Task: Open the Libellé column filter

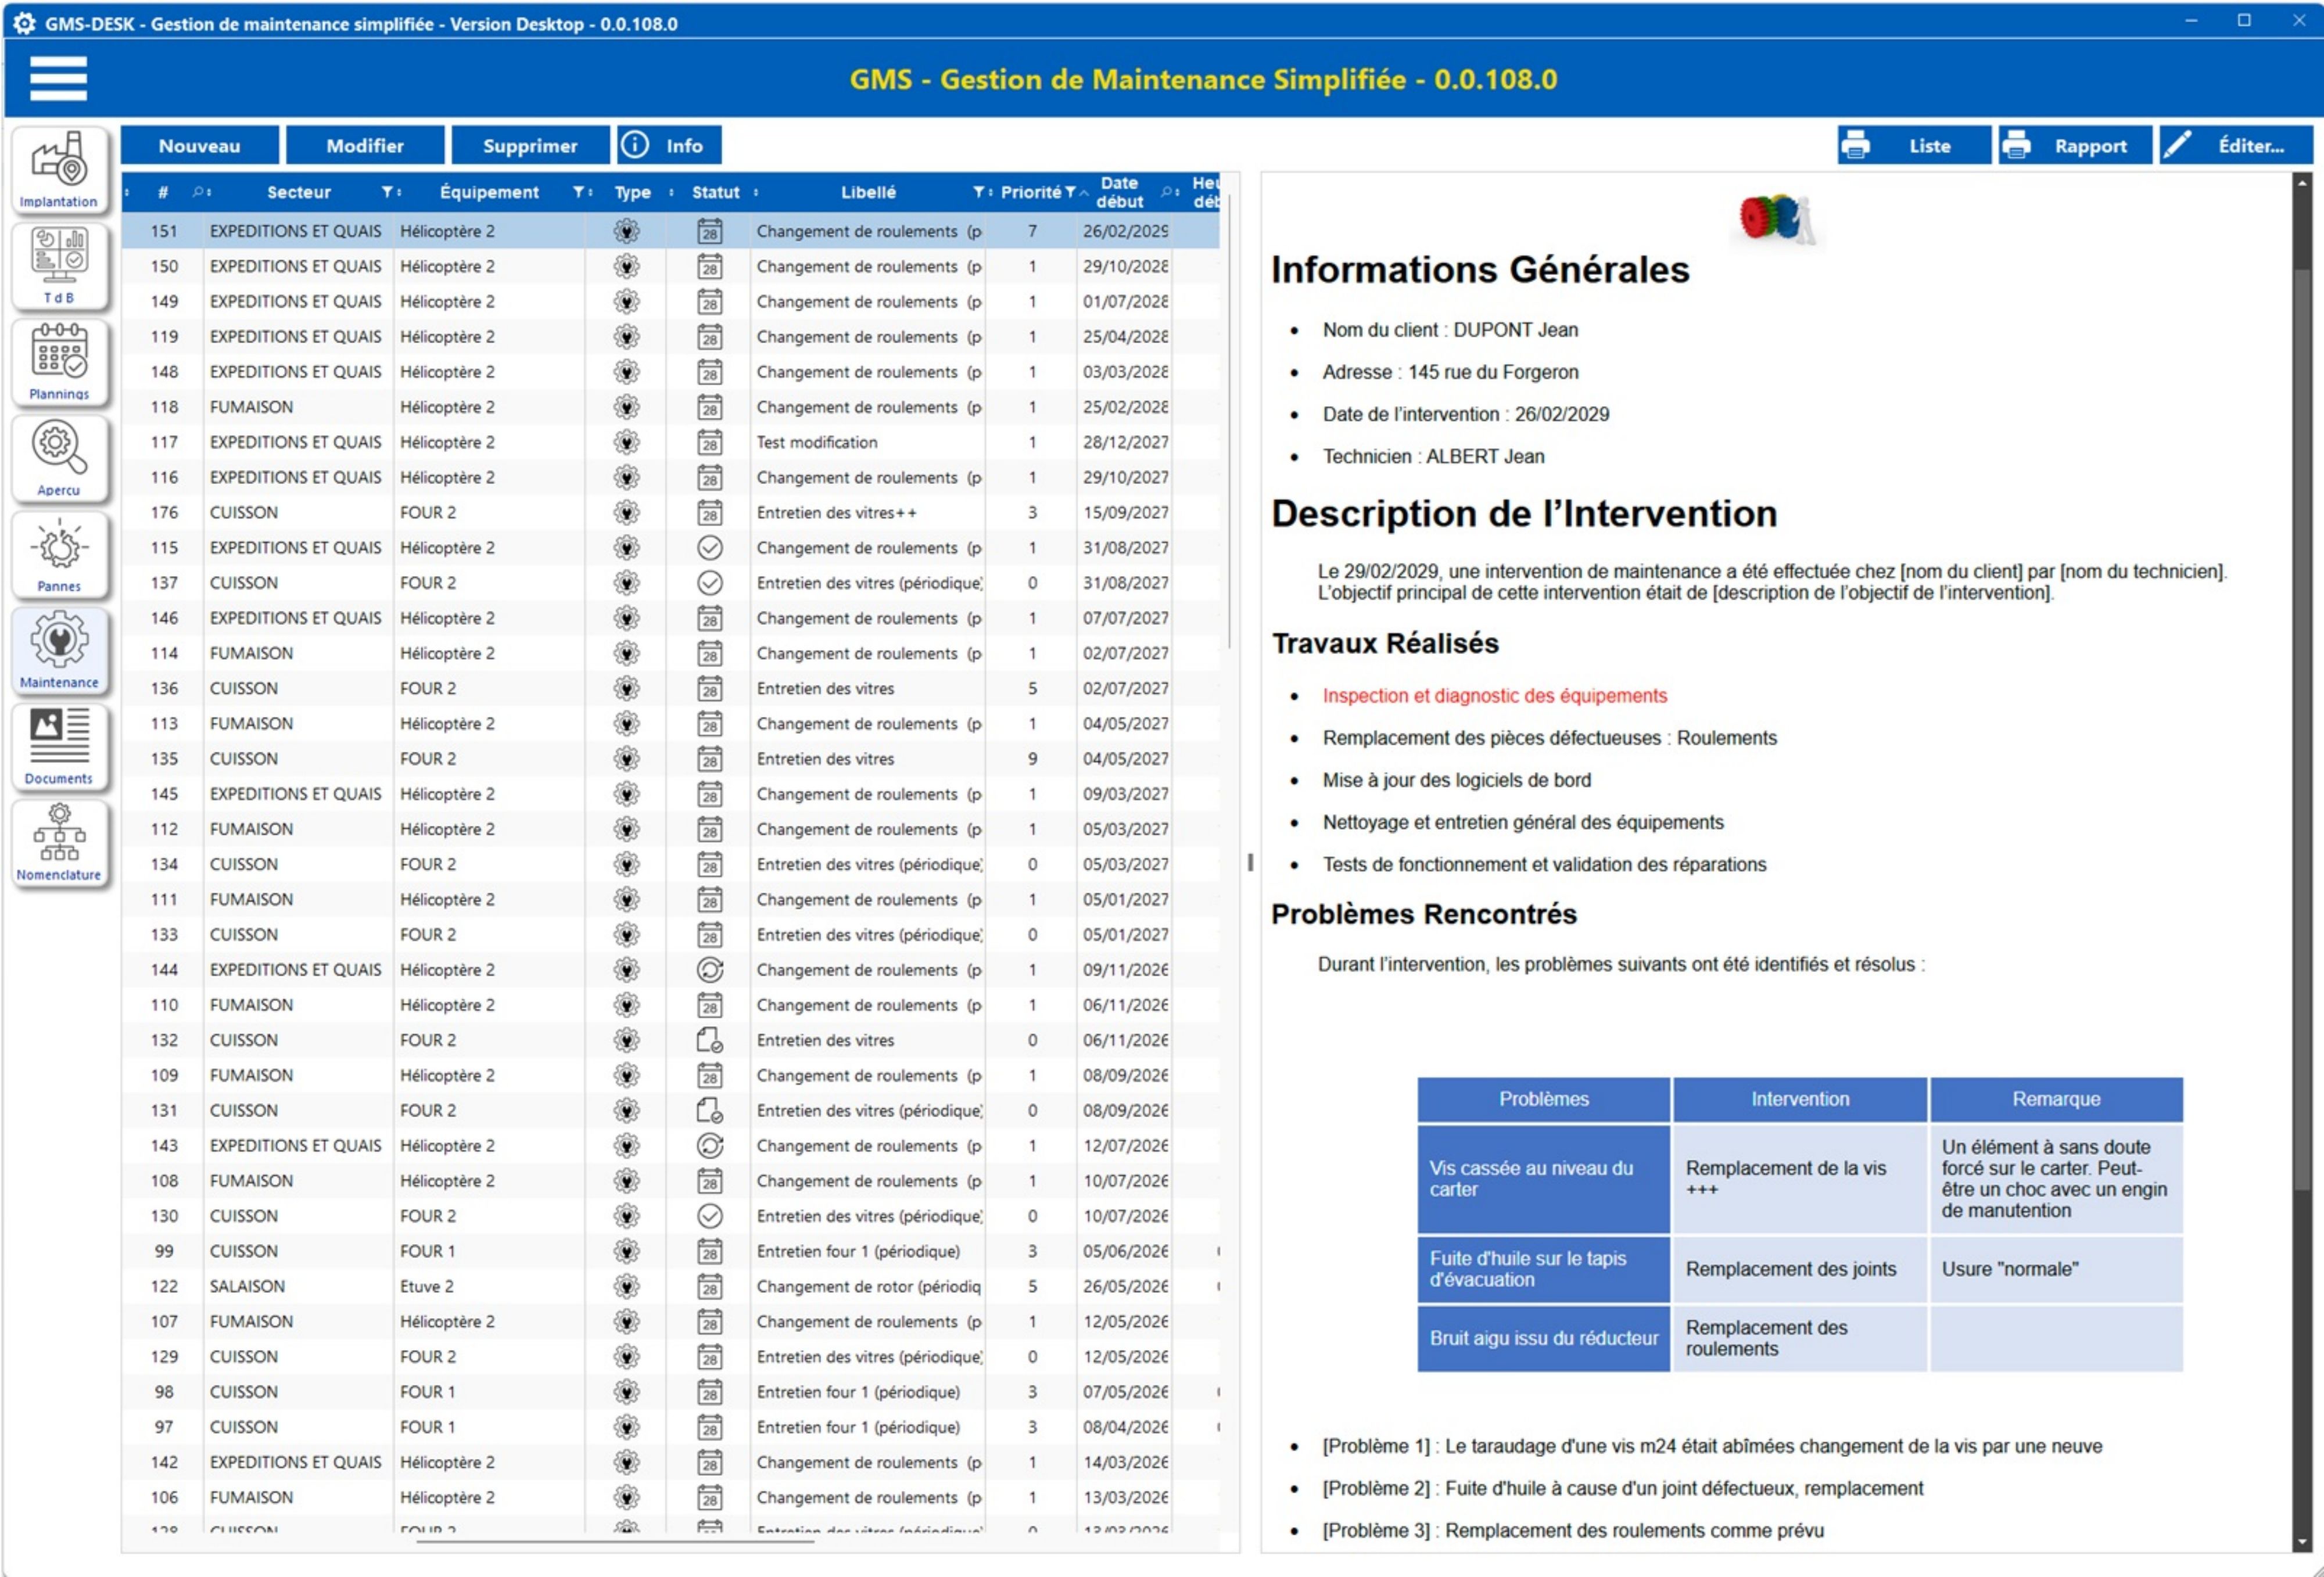Action: point(978,192)
